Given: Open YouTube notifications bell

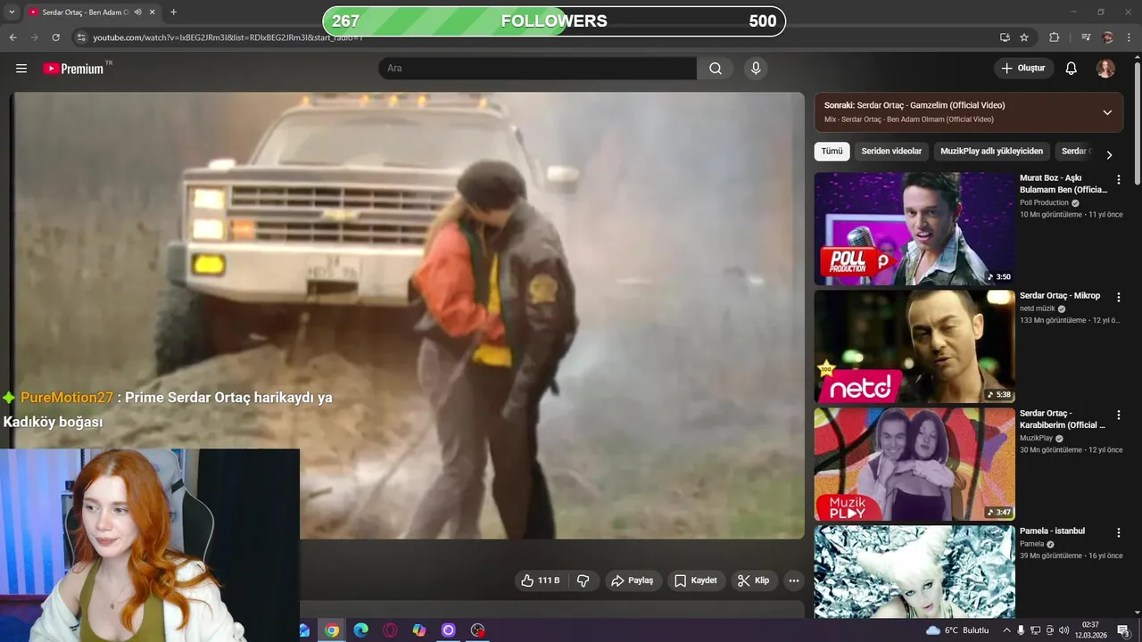Looking at the screenshot, I should click(x=1072, y=69).
